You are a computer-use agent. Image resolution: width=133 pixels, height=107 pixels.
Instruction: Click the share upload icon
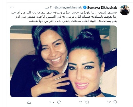[x=29, y=102]
